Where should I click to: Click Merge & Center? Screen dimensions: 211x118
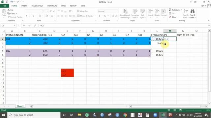85,16
